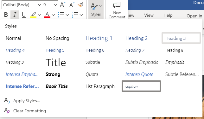Select the Format Painter brush icon
The width and height of the screenshot is (204, 119).
tap(80, 5)
